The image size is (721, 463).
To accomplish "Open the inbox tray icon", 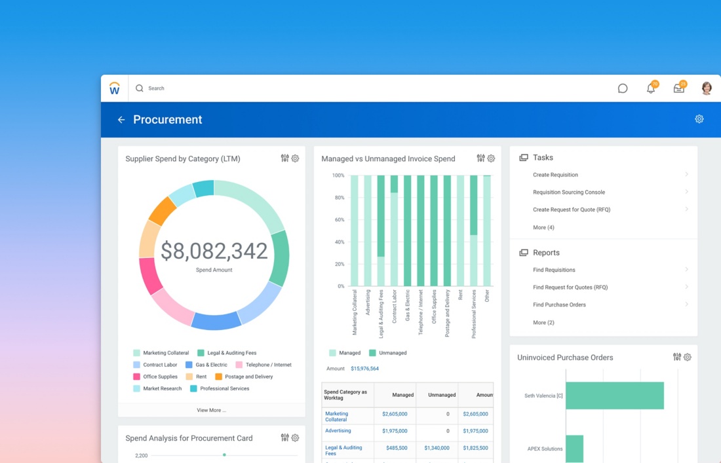I will [678, 88].
